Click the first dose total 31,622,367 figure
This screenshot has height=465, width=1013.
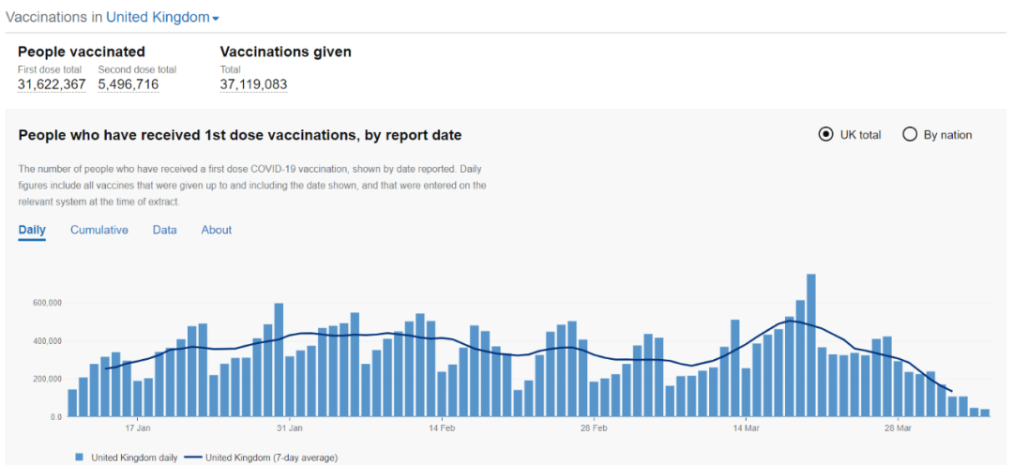(52, 84)
